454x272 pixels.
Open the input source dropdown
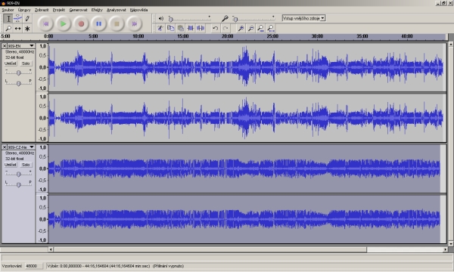pyautogui.click(x=303, y=18)
